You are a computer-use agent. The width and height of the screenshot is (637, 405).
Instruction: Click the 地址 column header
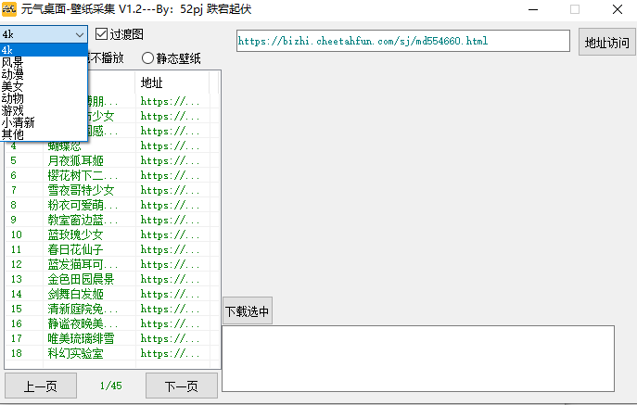(x=172, y=82)
